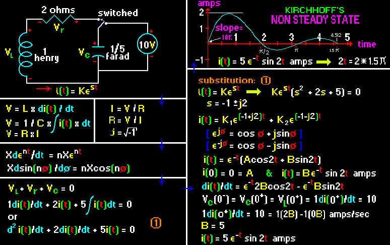Click the 'switched' label
Viewport: 390px width, 245px height.
point(118,13)
